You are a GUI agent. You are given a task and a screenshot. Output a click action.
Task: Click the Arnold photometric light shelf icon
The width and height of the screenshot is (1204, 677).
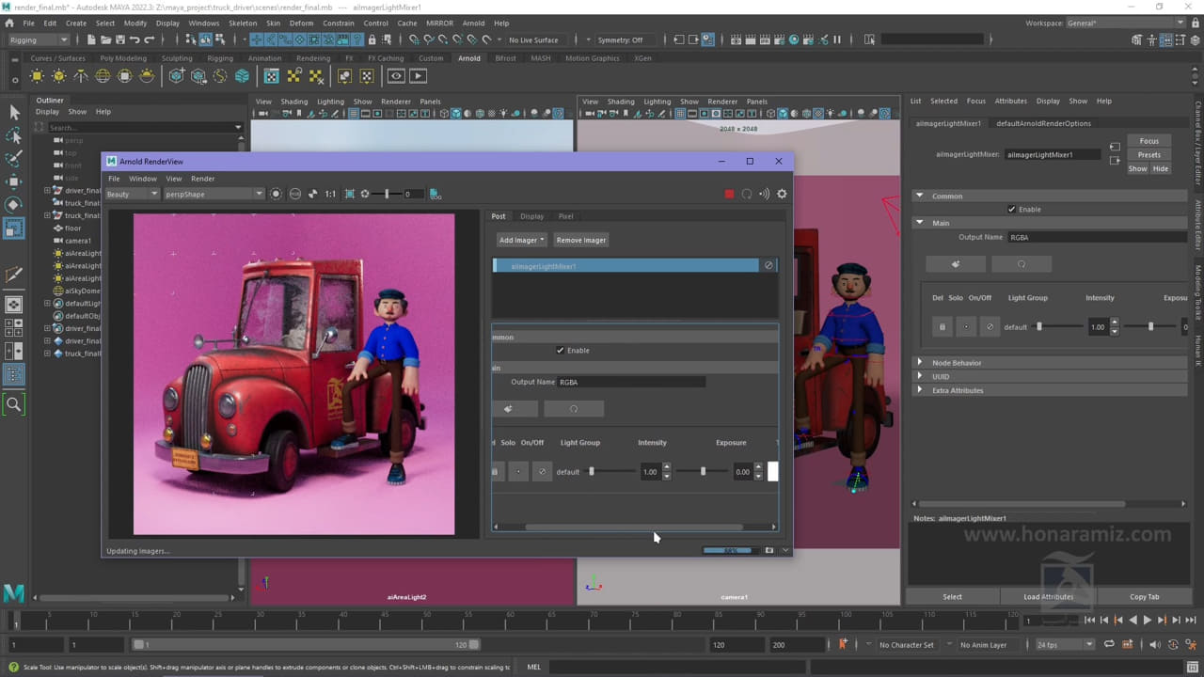click(81, 76)
